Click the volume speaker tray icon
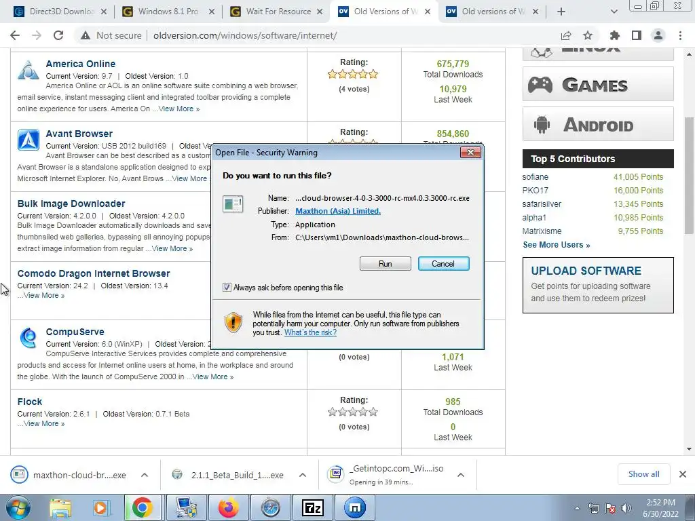 point(626,508)
